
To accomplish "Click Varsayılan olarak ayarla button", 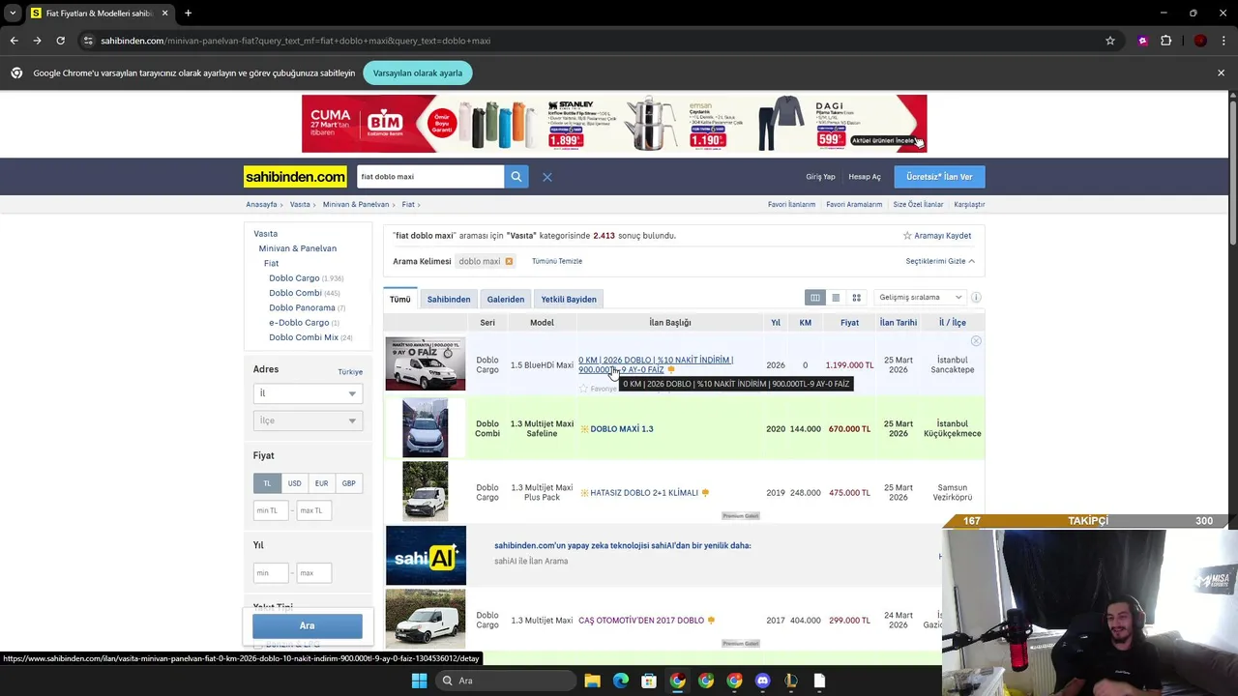I will pos(418,72).
